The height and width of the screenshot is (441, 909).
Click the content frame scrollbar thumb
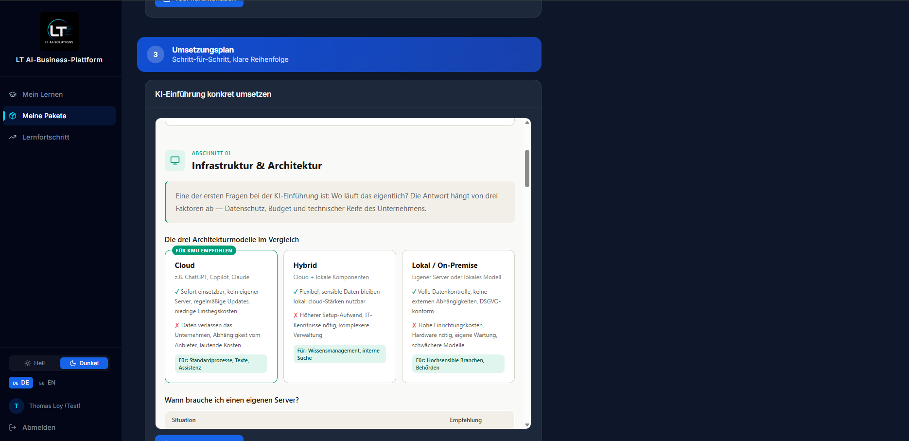point(527,168)
